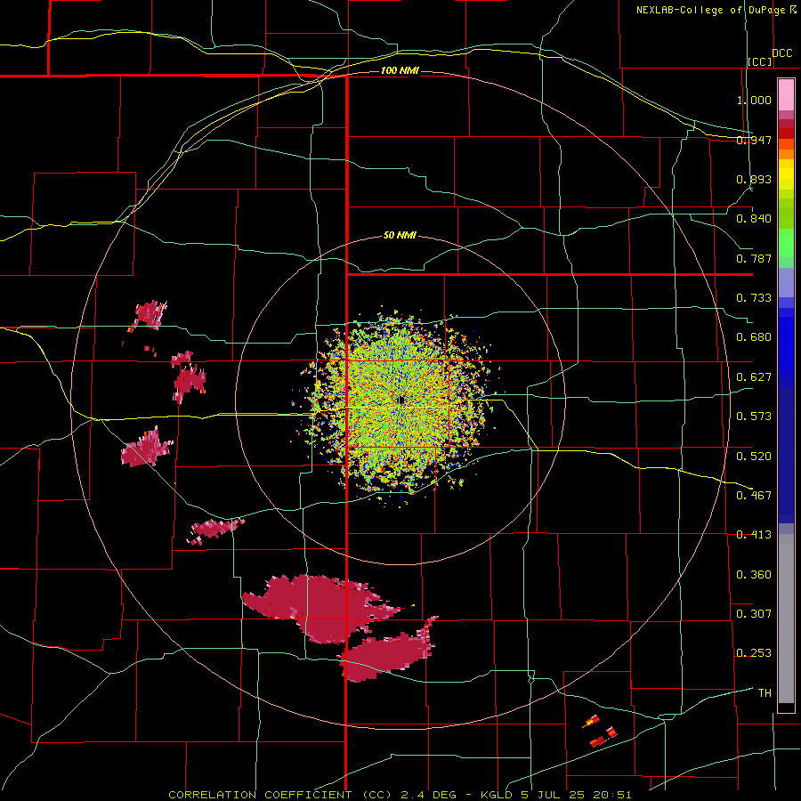Viewport: 801px width, 801px height.
Task: Select the TH threshold label
Action: pos(765,693)
